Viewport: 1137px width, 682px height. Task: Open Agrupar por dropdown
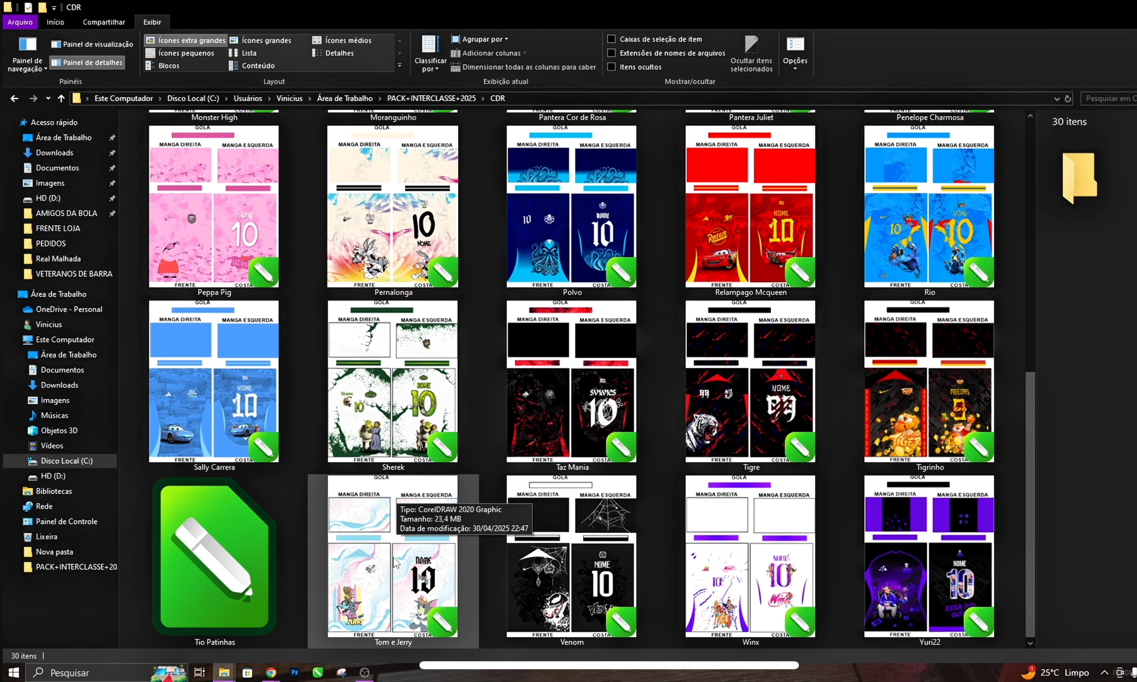click(479, 39)
